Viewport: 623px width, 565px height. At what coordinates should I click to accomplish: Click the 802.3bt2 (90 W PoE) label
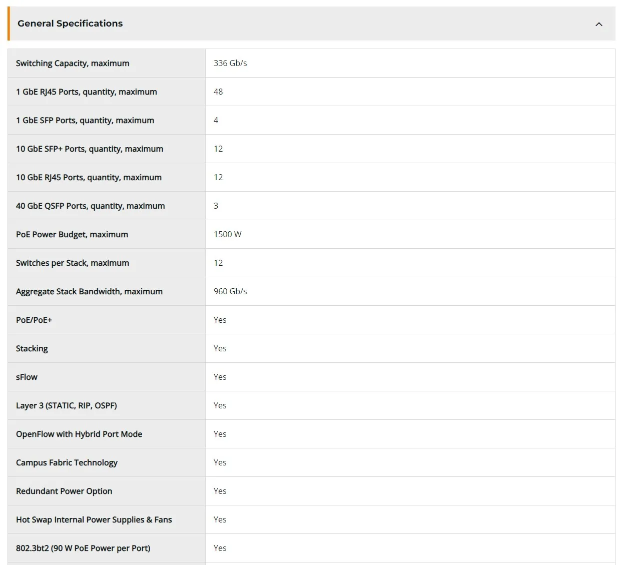pos(83,548)
